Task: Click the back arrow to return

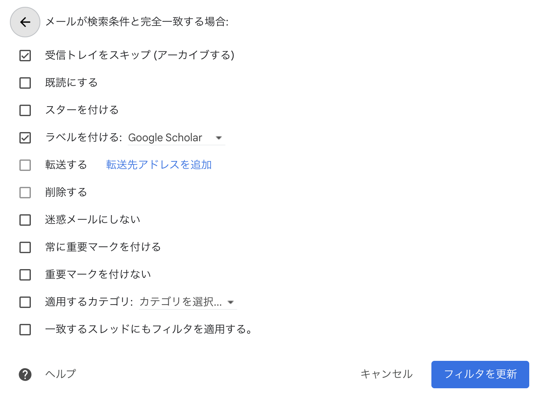Action: coord(25,22)
